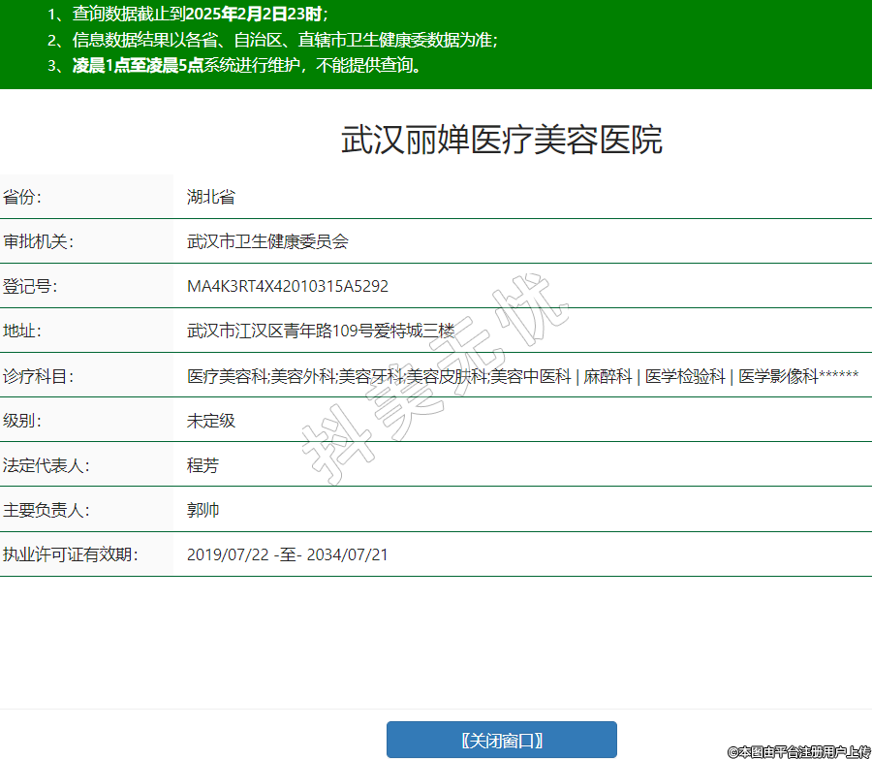The width and height of the screenshot is (872, 759).
Task: Click the legal representative name 程芳
Action: (x=202, y=464)
